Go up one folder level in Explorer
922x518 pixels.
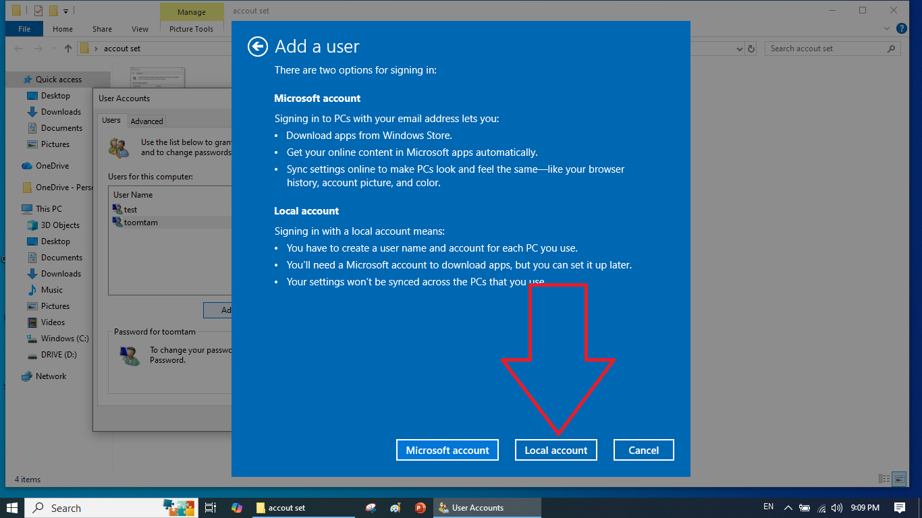pos(68,49)
